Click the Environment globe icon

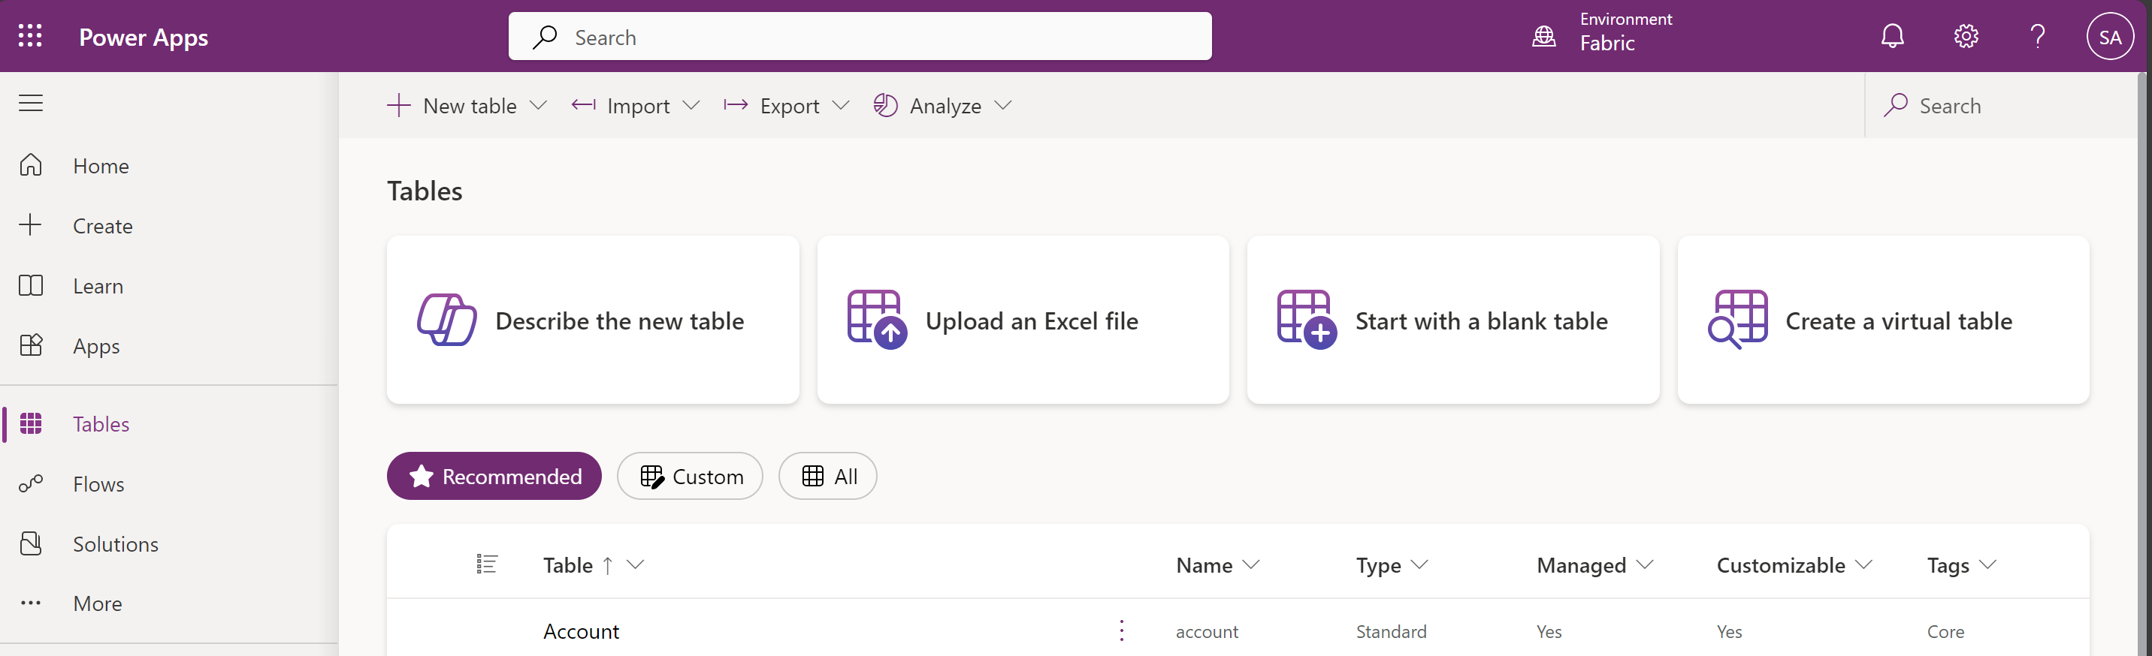(x=1544, y=36)
